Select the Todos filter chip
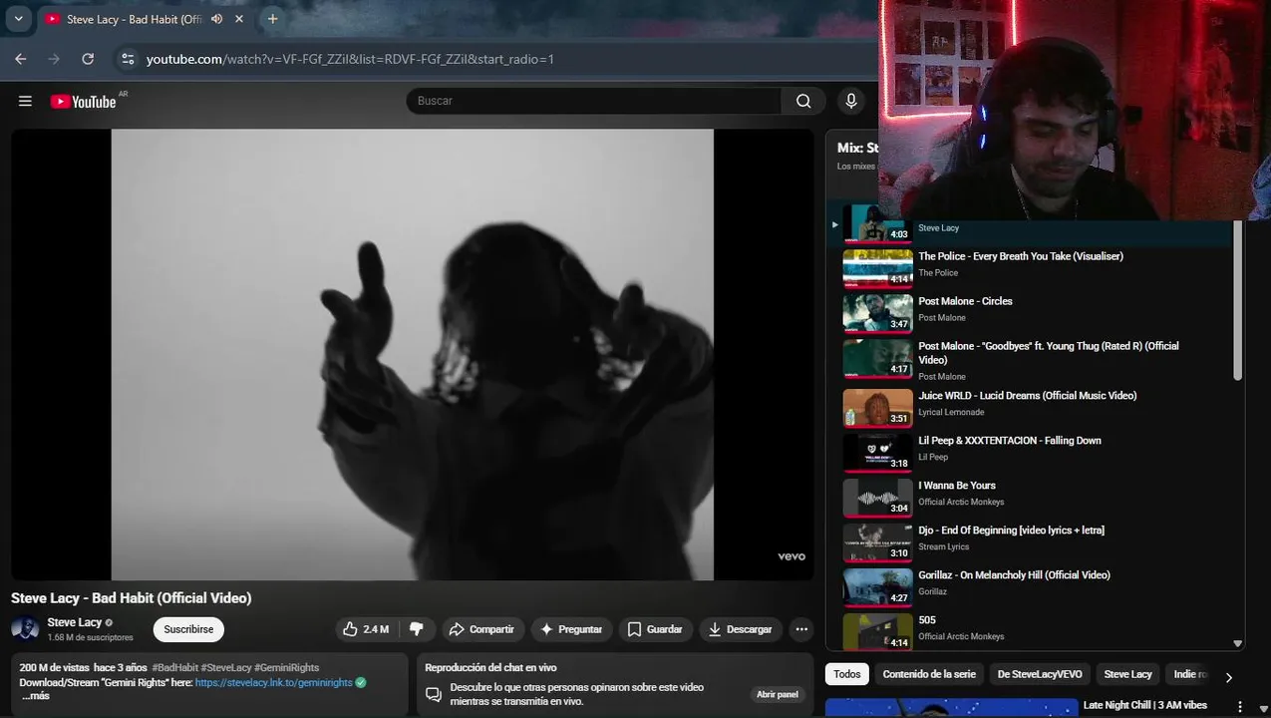This screenshot has height=718, width=1271. point(846,674)
